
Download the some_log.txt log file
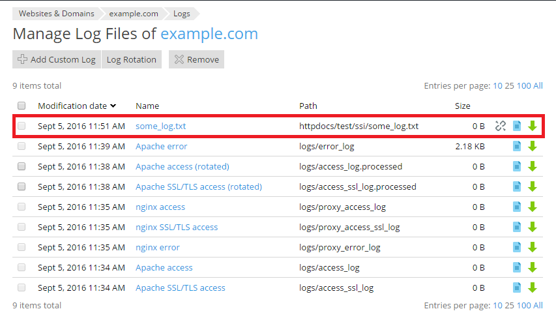[x=533, y=126]
